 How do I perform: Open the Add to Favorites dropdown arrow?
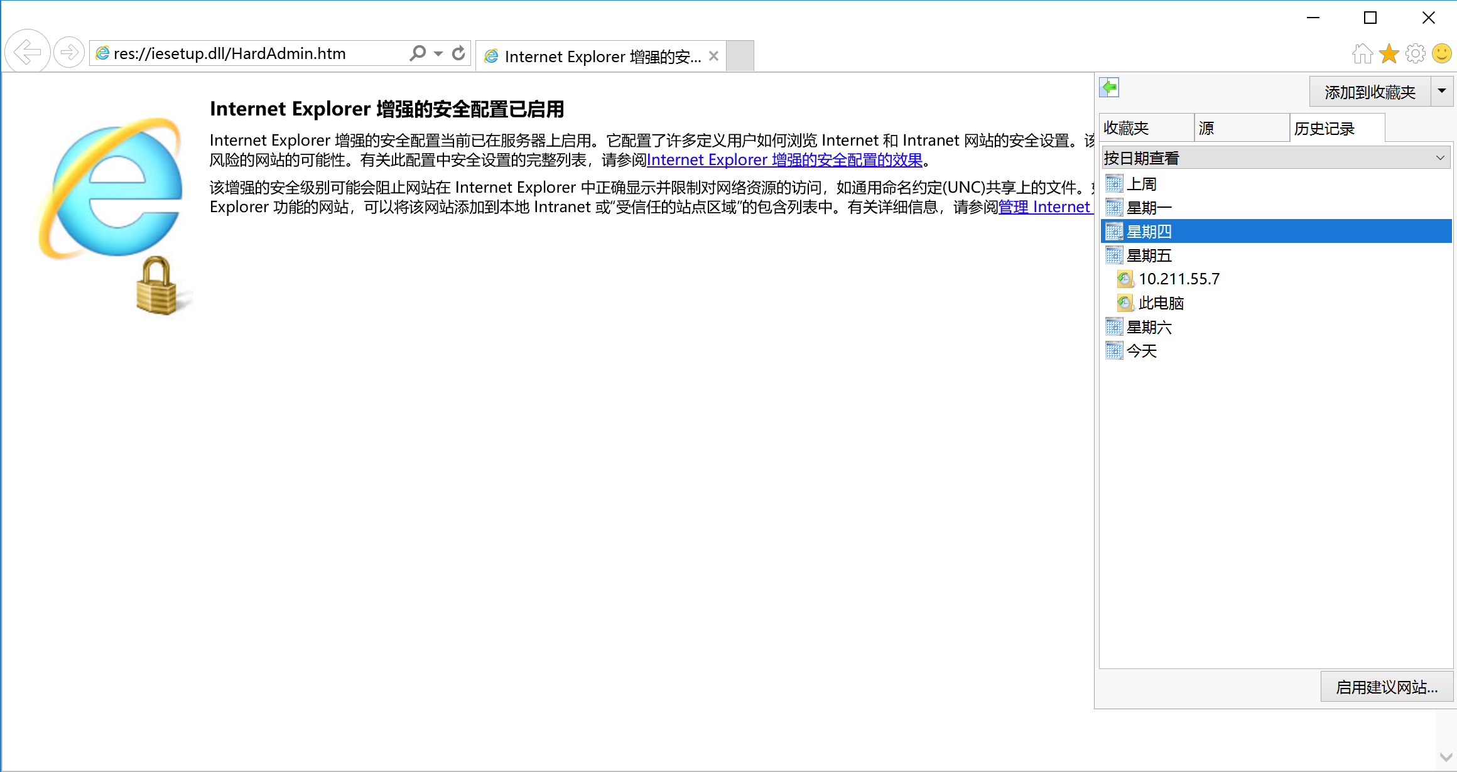click(1442, 92)
